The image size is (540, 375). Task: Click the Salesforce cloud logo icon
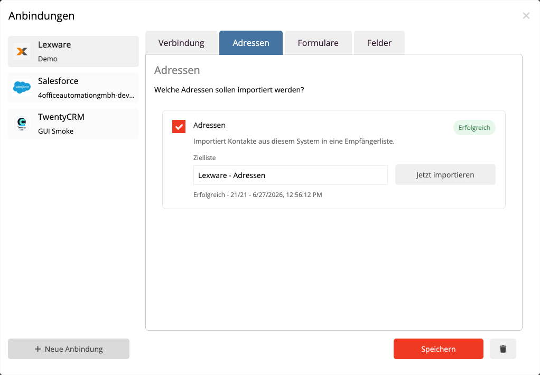click(x=22, y=88)
